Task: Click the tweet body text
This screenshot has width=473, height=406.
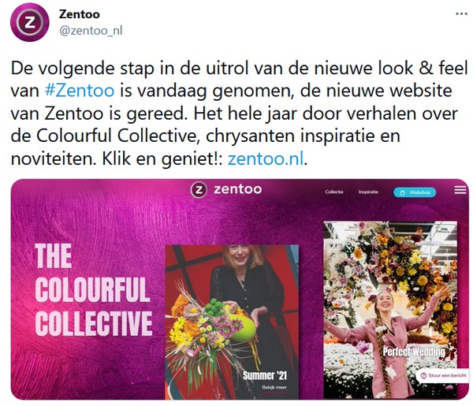Action: (239, 114)
